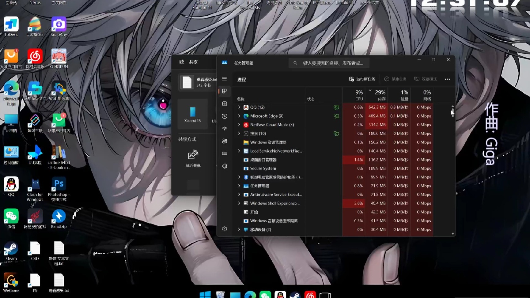Expand the QQ (12) process group
The height and width of the screenshot is (298, 530).
[x=239, y=107]
